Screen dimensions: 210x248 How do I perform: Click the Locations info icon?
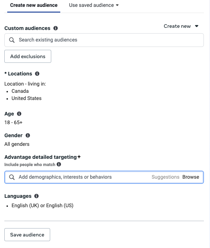click(37, 74)
